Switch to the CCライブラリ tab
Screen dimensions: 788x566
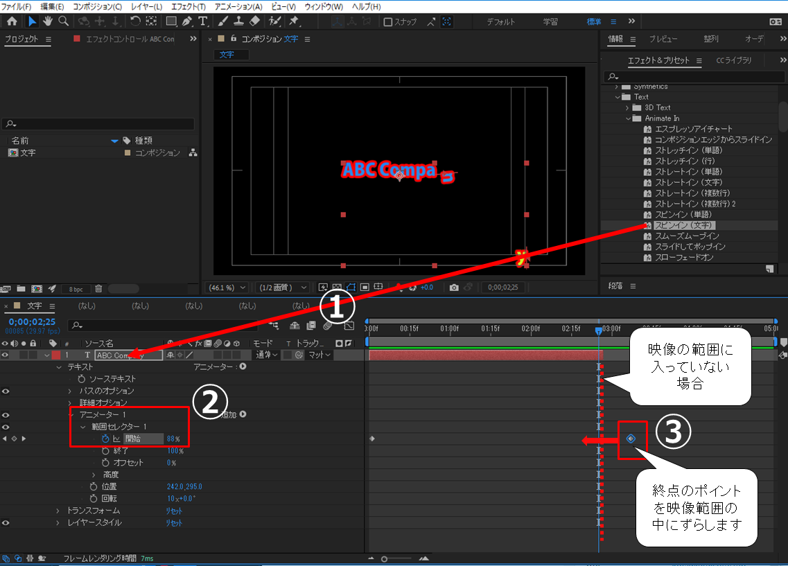[x=733, y=61]
